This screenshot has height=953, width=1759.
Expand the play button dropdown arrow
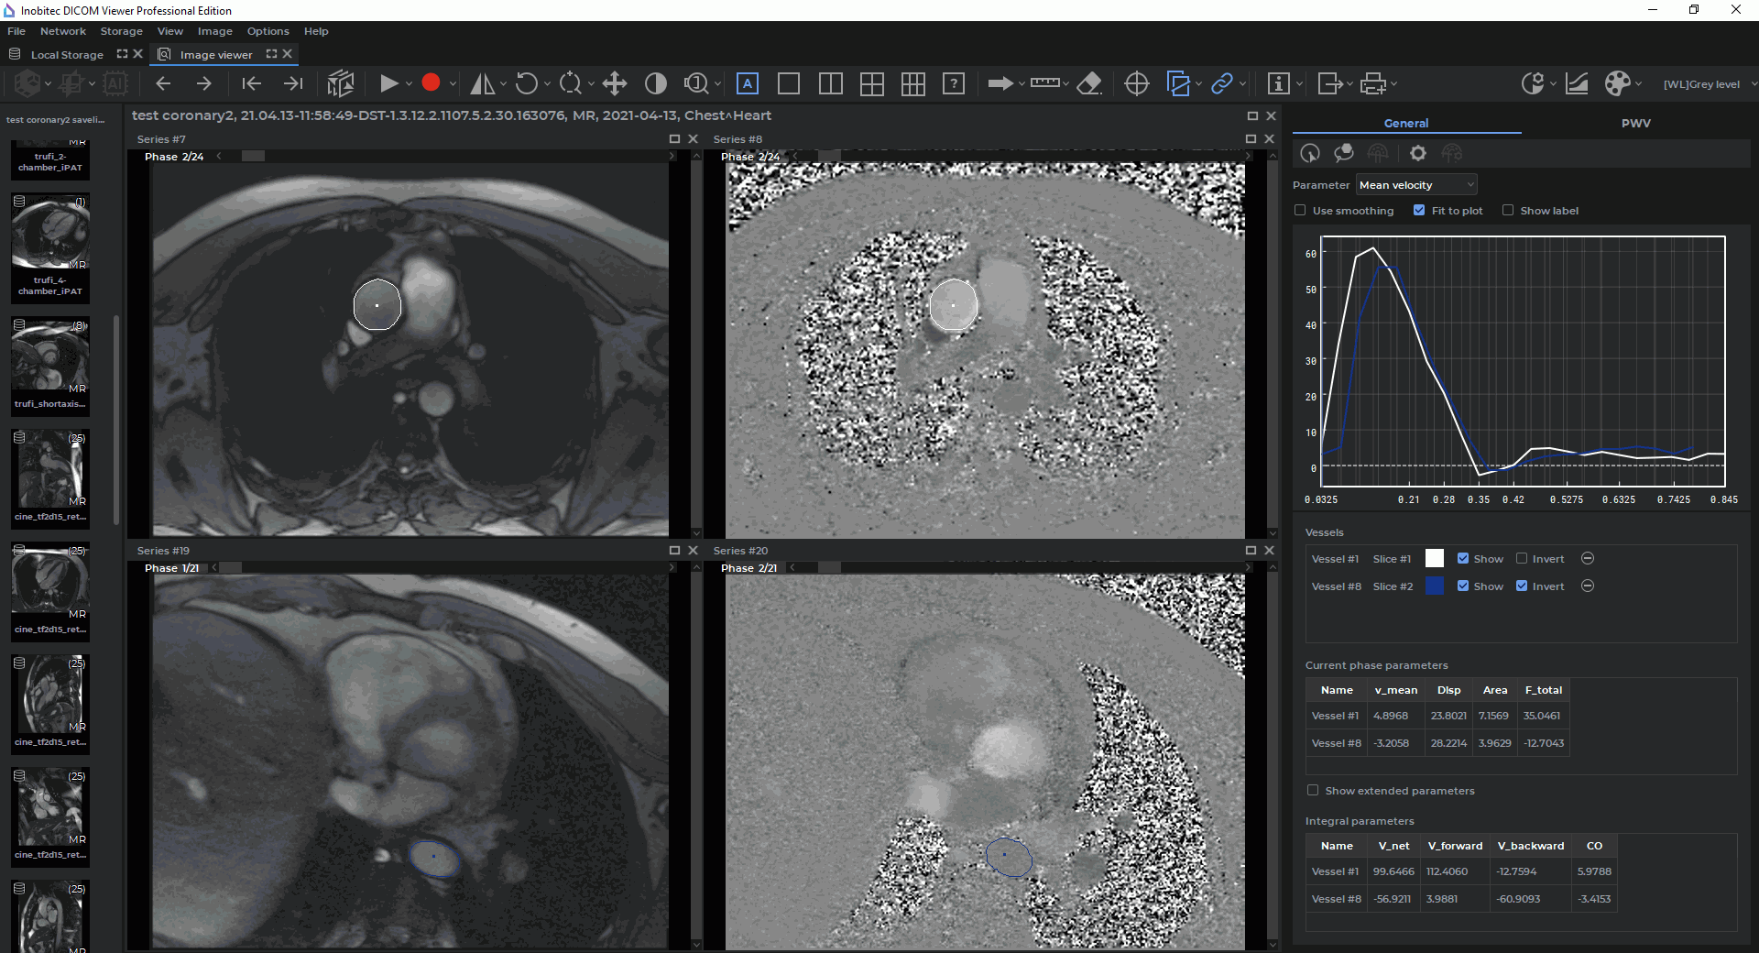(x=409, y=84)
